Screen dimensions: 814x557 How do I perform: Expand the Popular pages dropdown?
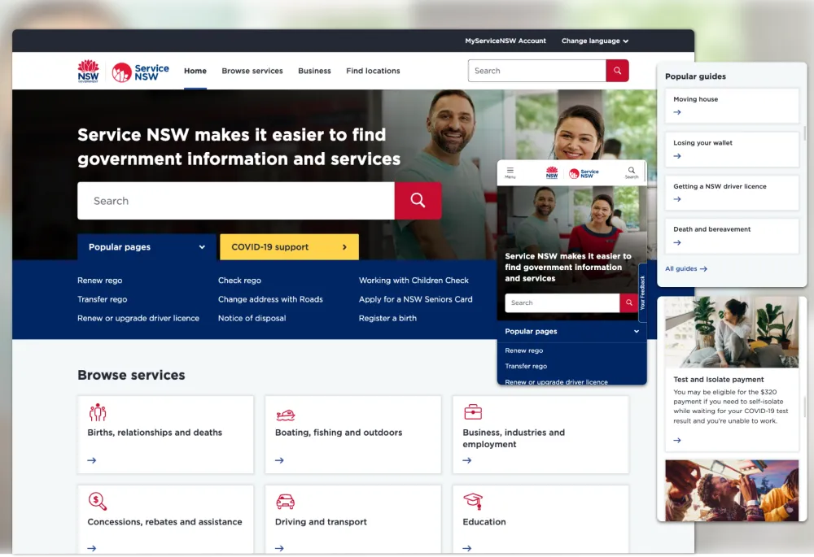point(145,246)
